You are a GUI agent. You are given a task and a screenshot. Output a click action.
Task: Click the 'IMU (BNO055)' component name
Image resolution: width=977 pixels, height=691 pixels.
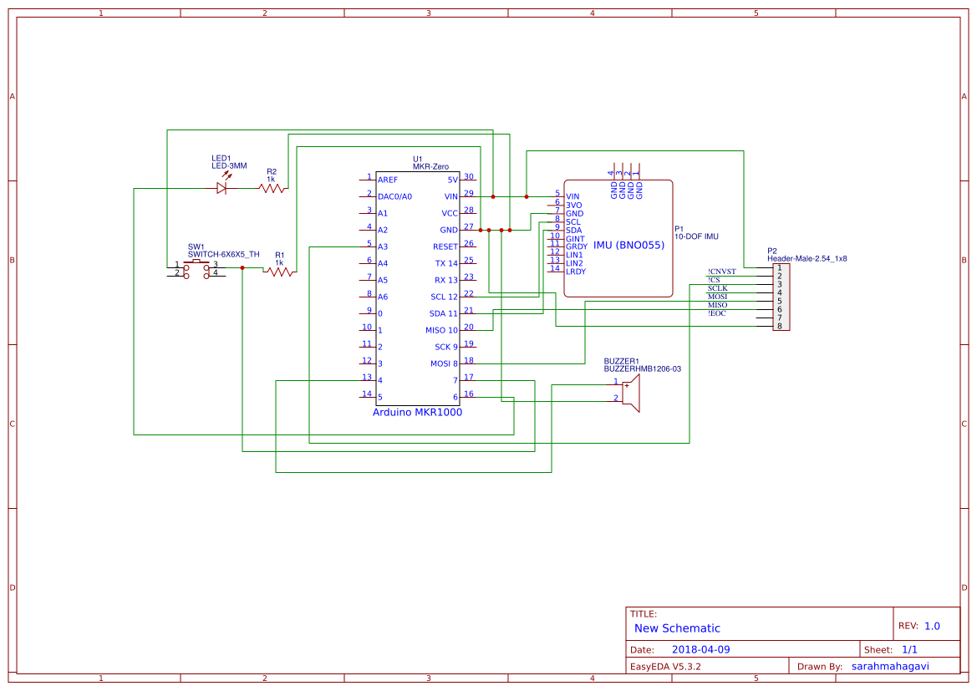click(x=628, y=246)
